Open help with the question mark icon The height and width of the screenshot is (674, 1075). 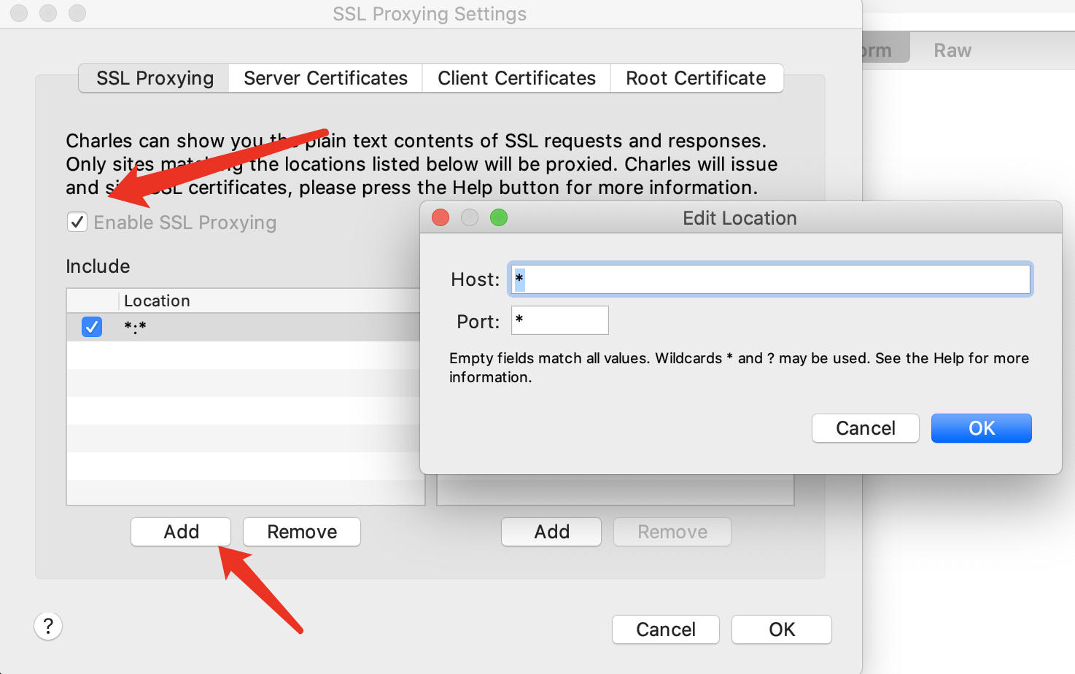click(x=48, y=626)
